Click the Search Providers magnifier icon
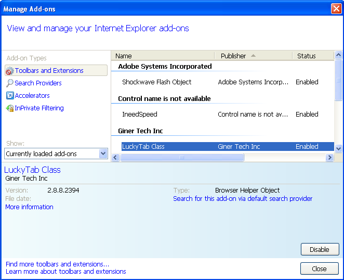Image resolution: width=344 pixels, height=280 pixels. [9, 83]
